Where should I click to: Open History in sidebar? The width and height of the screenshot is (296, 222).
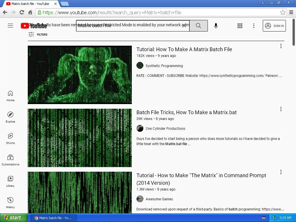(x=10, y=203)
